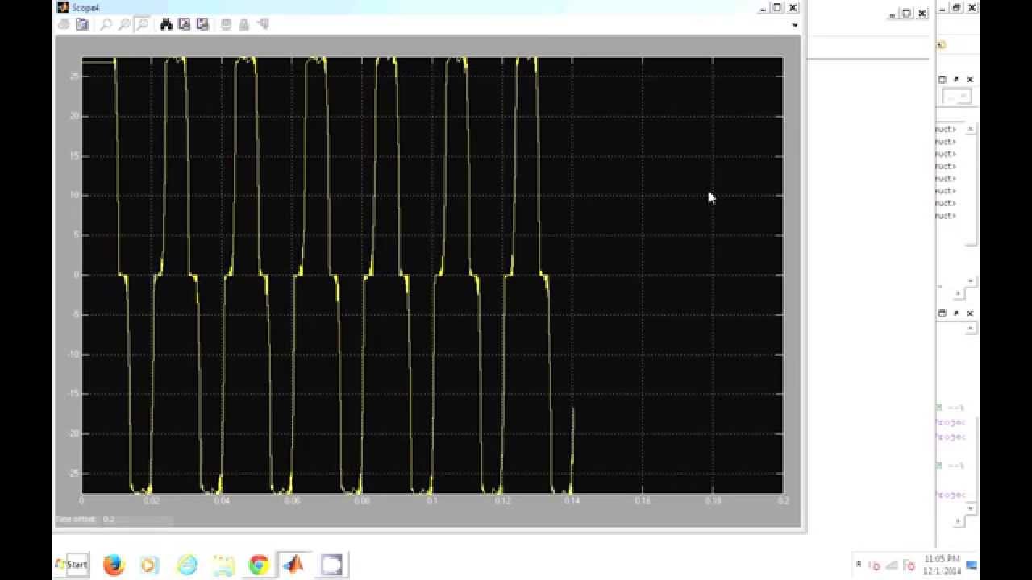Select the first struct row in workspace
Viewport: 1032px width, 580px height.
(x=947, y=129)
